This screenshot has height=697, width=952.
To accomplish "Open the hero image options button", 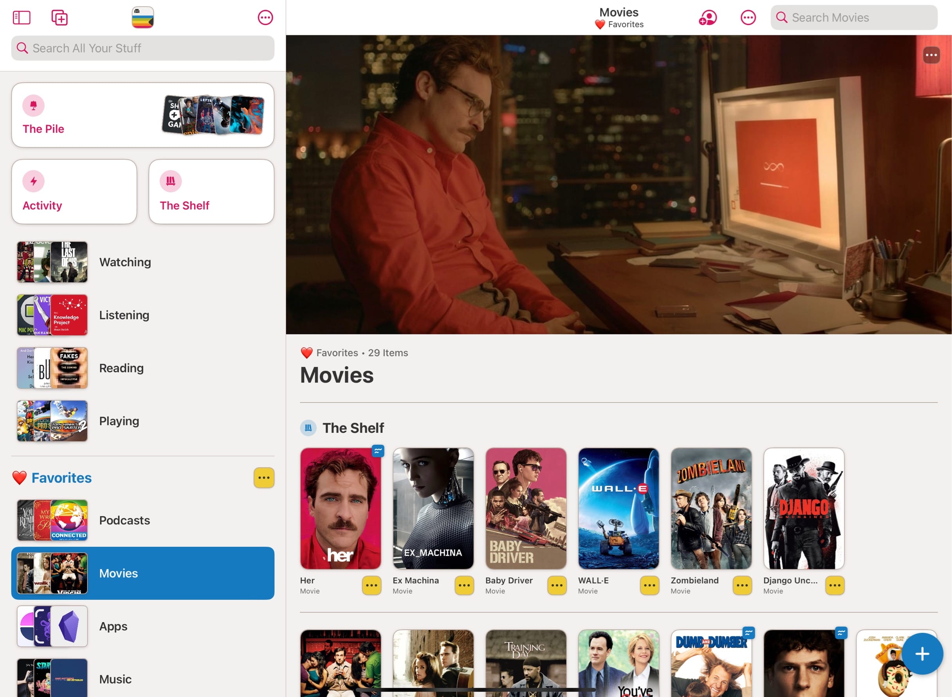I will click(931, 55).
